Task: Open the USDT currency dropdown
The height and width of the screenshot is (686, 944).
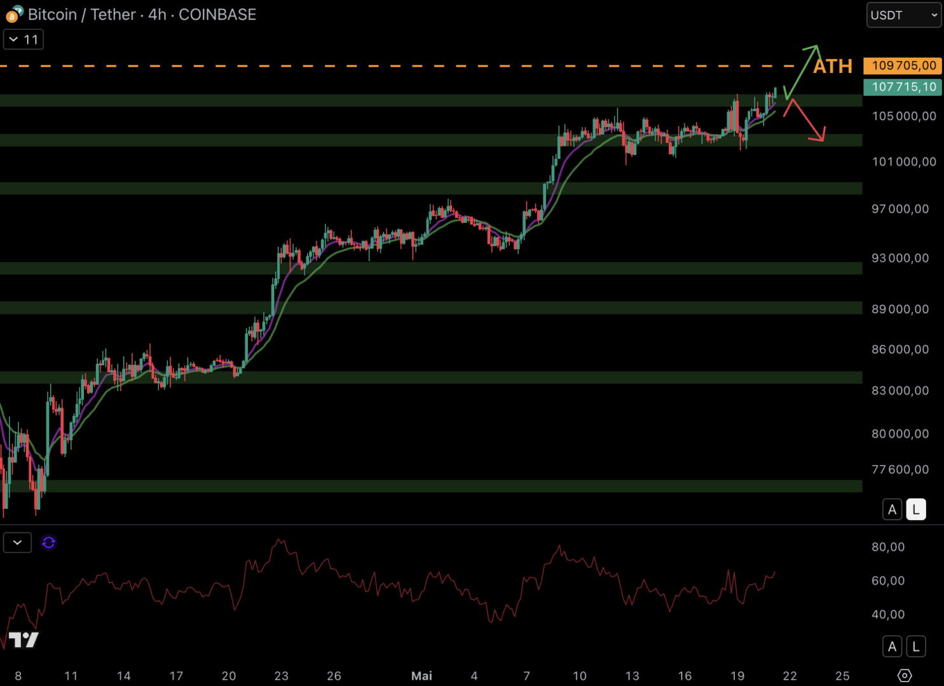Action: tap(903, 15)
